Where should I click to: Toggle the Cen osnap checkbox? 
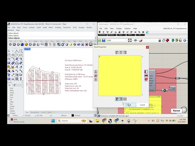coord(9,97)
